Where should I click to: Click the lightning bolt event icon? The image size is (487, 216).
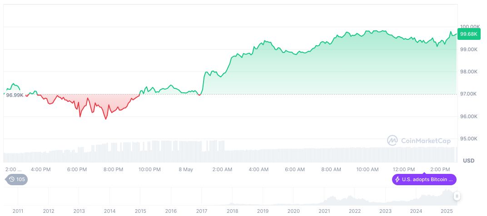[x=398, y=179]
